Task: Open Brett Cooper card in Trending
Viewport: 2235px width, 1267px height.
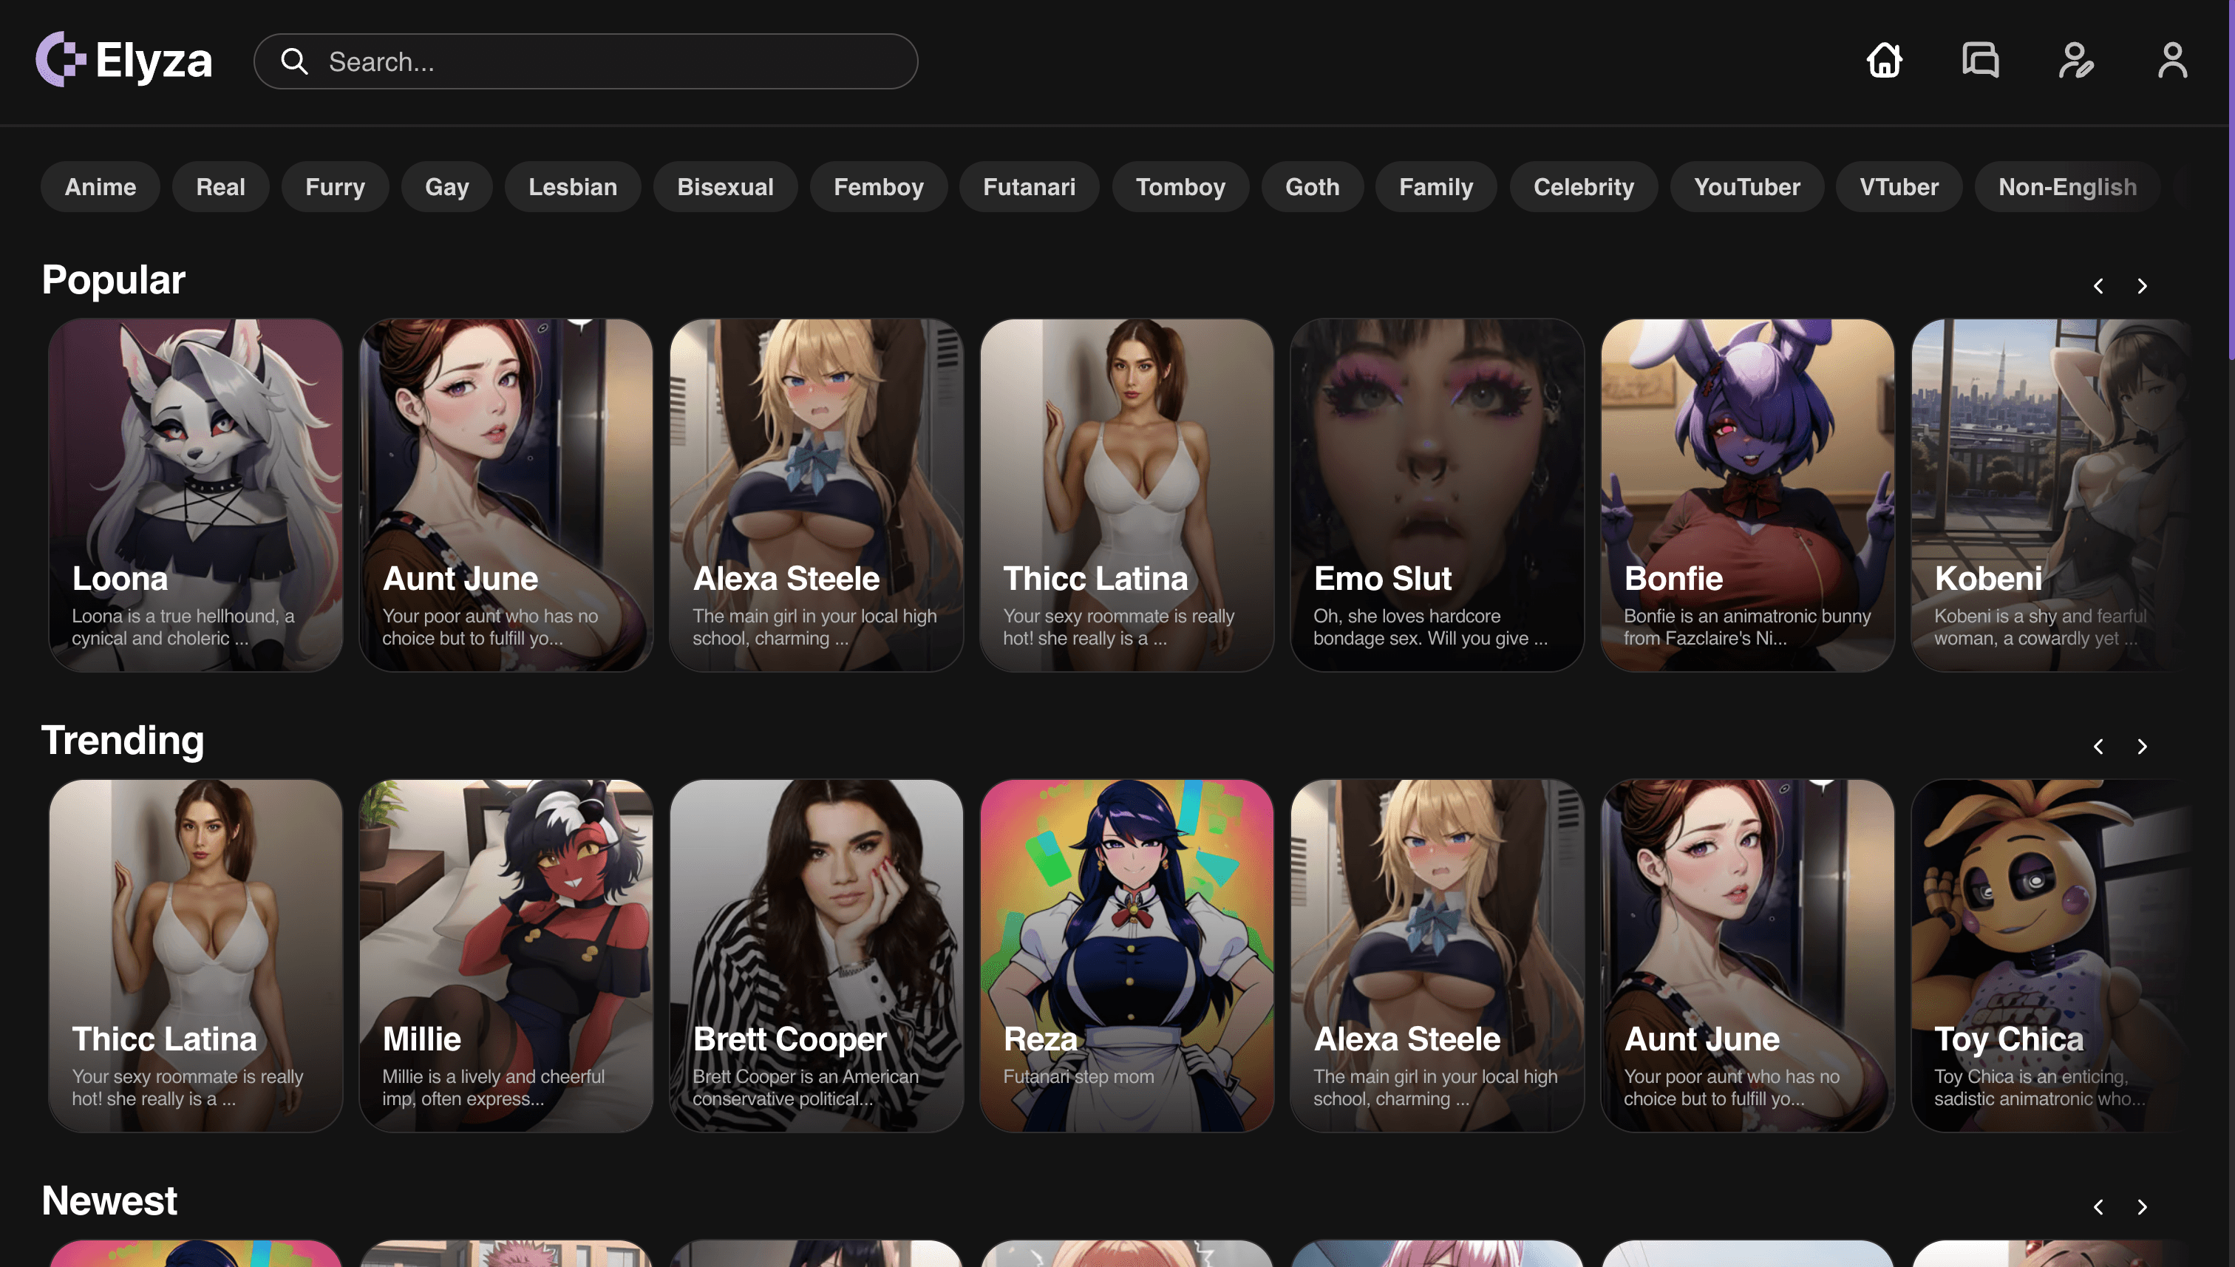Action: click(x=816, y=954)
